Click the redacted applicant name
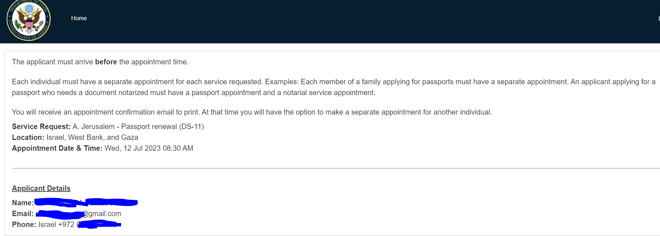The image size is (660, 236). [86, 202]
